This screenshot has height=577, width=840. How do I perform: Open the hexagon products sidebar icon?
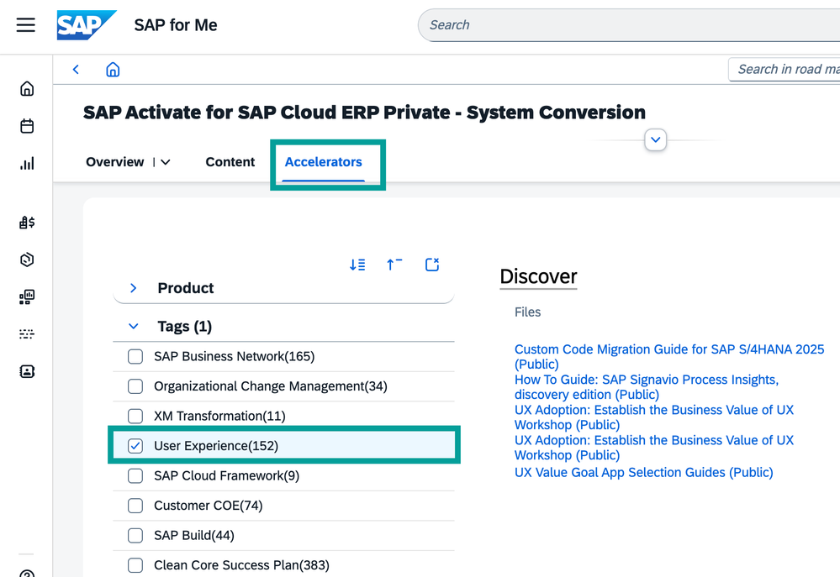coord(27,260)
